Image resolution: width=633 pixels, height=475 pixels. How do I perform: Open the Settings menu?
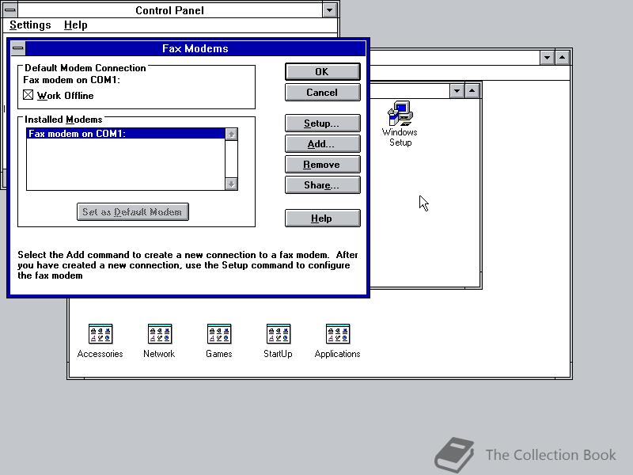point(29,25)
